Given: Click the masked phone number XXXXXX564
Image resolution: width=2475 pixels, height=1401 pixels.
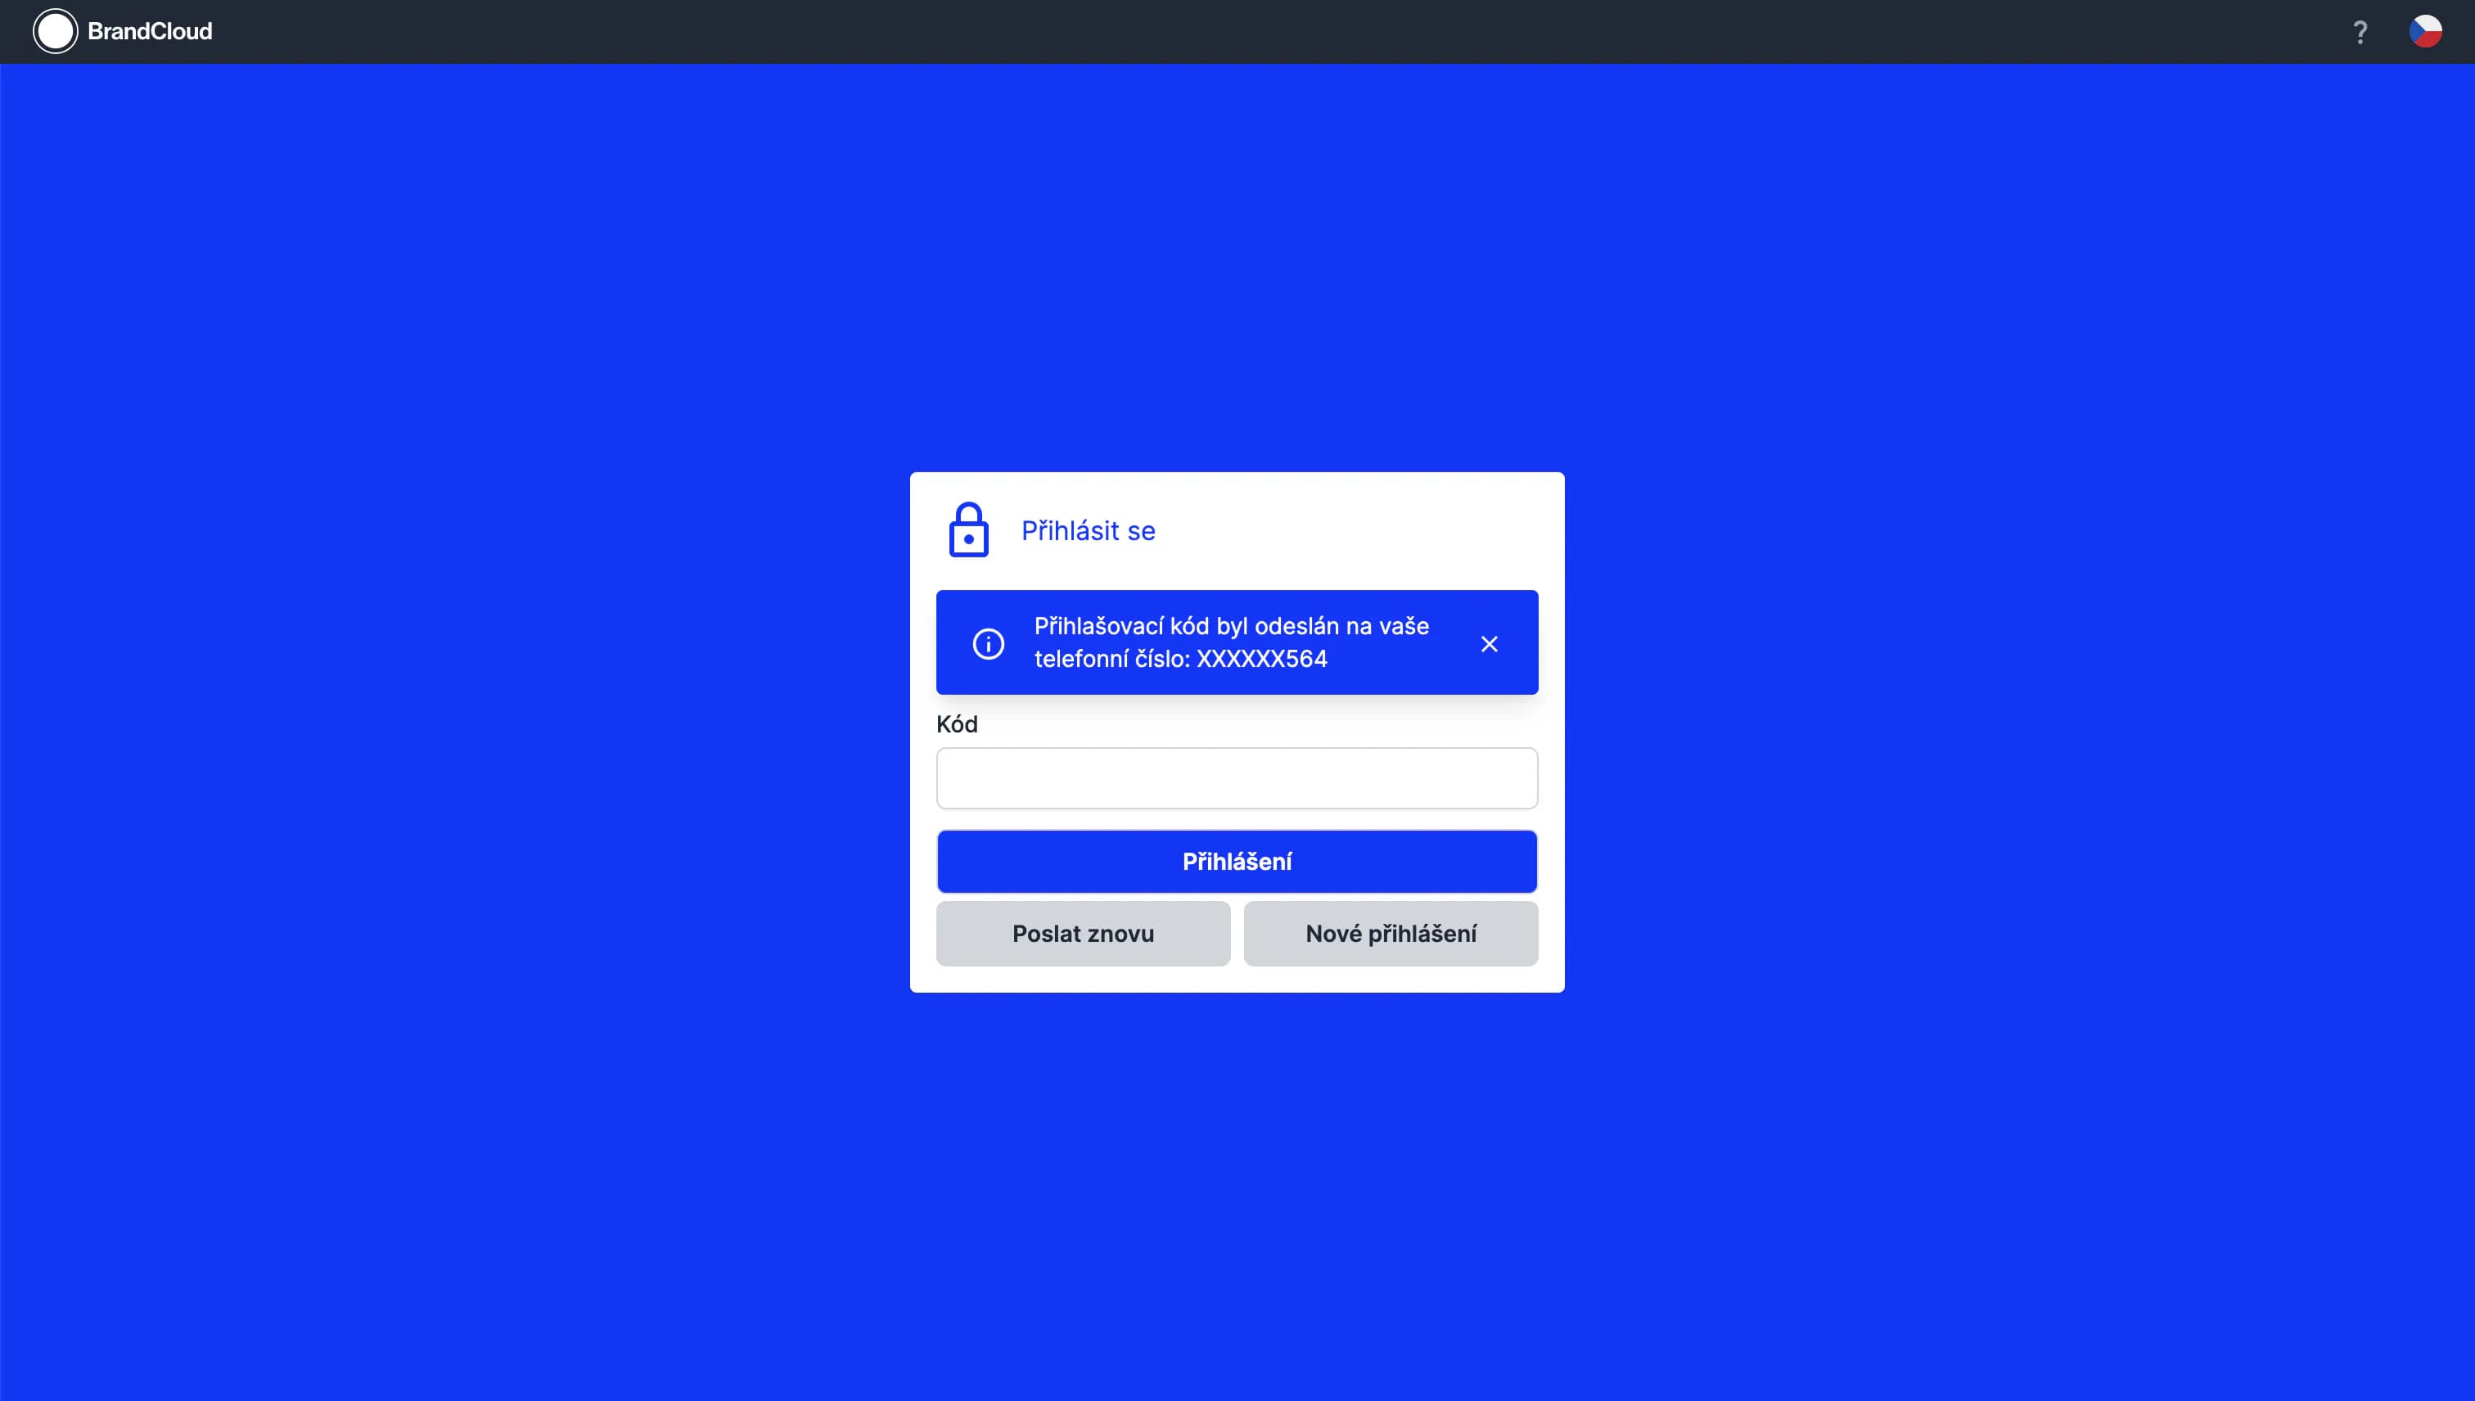Looking at the screenshot, I should click(x=1261, y=659).
